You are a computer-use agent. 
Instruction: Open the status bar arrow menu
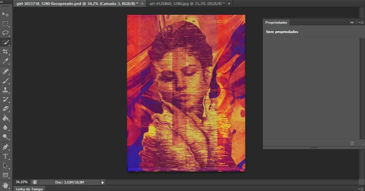[102, 182]
